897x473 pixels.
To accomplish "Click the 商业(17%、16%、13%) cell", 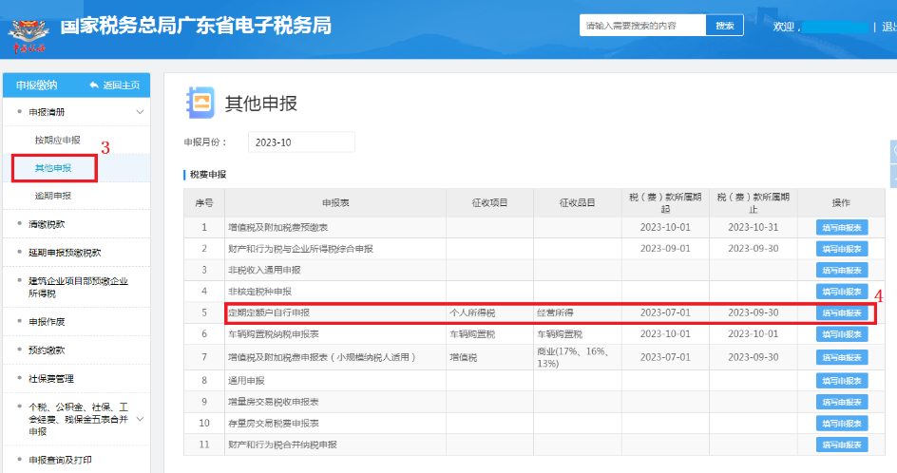I will coord(573,357).
